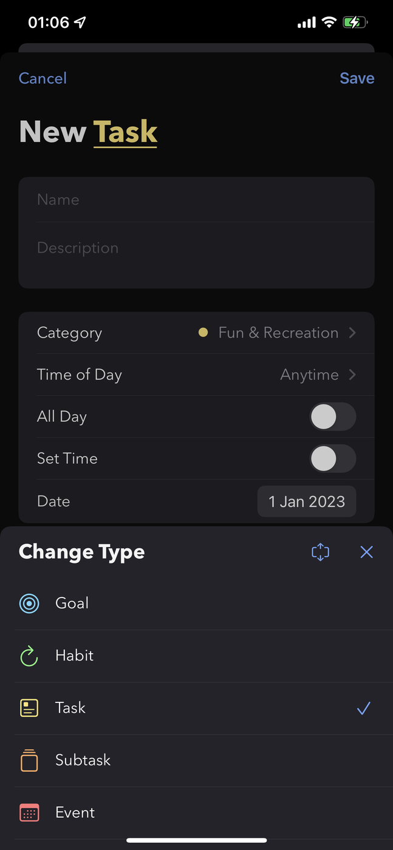Viewport: 393px width, 850px height.
Task: Tap the expand sheet icon beside Change Type
Action: click(x=320, y=552)
